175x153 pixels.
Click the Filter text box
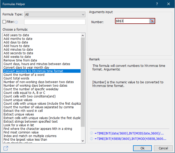pos(55,22)
